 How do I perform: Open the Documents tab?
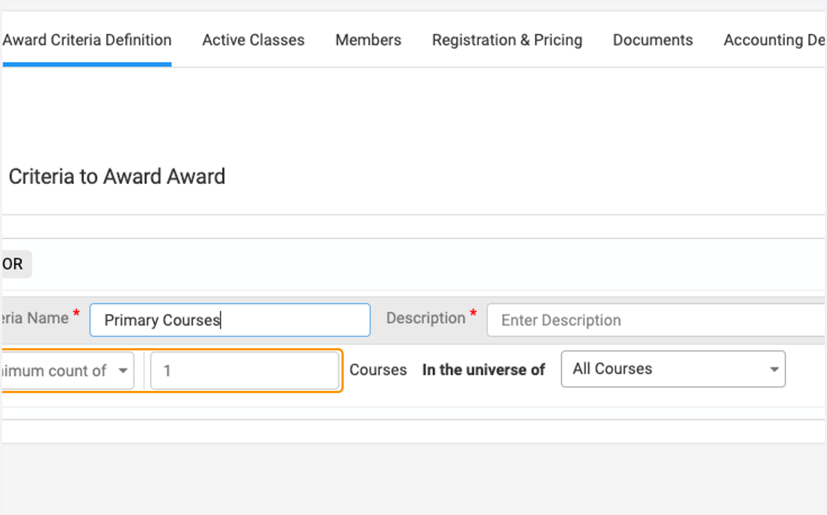pos(653,40)
